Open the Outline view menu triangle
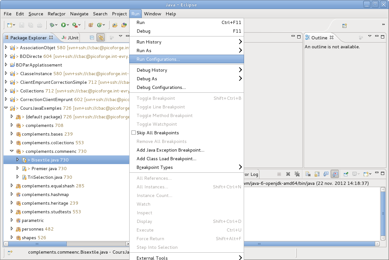 tap(369, 36)
